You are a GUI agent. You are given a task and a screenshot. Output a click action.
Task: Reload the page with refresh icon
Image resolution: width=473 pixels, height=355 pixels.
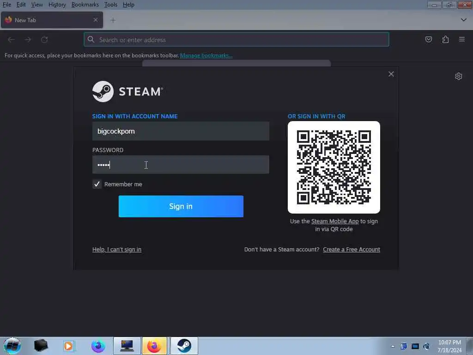(x=44, y=40)
